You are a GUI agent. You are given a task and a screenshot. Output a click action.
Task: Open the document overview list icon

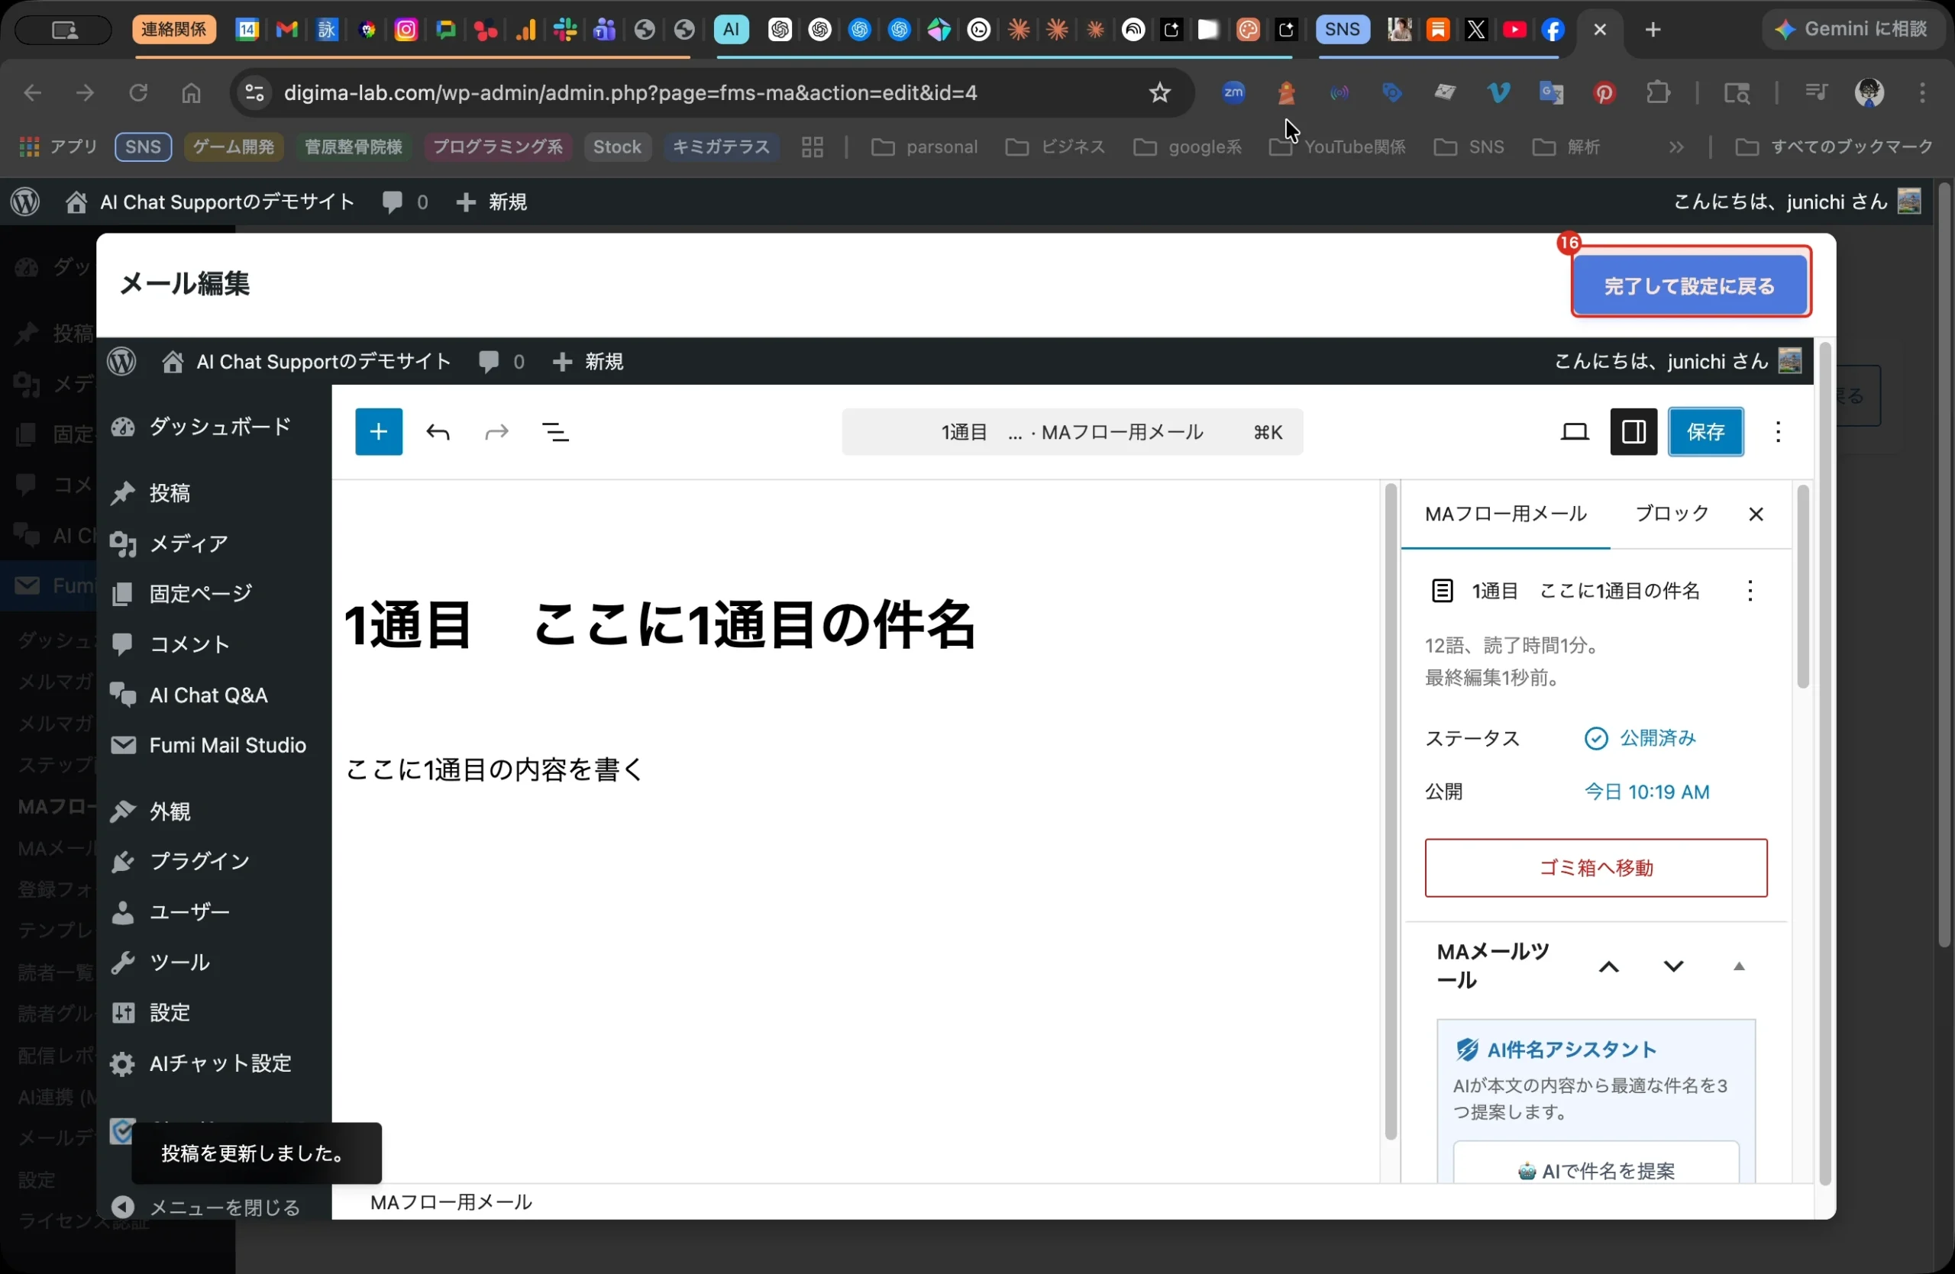coord(556,432)
